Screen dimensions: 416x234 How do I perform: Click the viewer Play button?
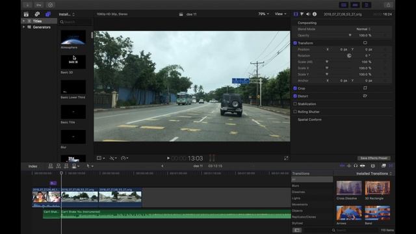point(168,158)
